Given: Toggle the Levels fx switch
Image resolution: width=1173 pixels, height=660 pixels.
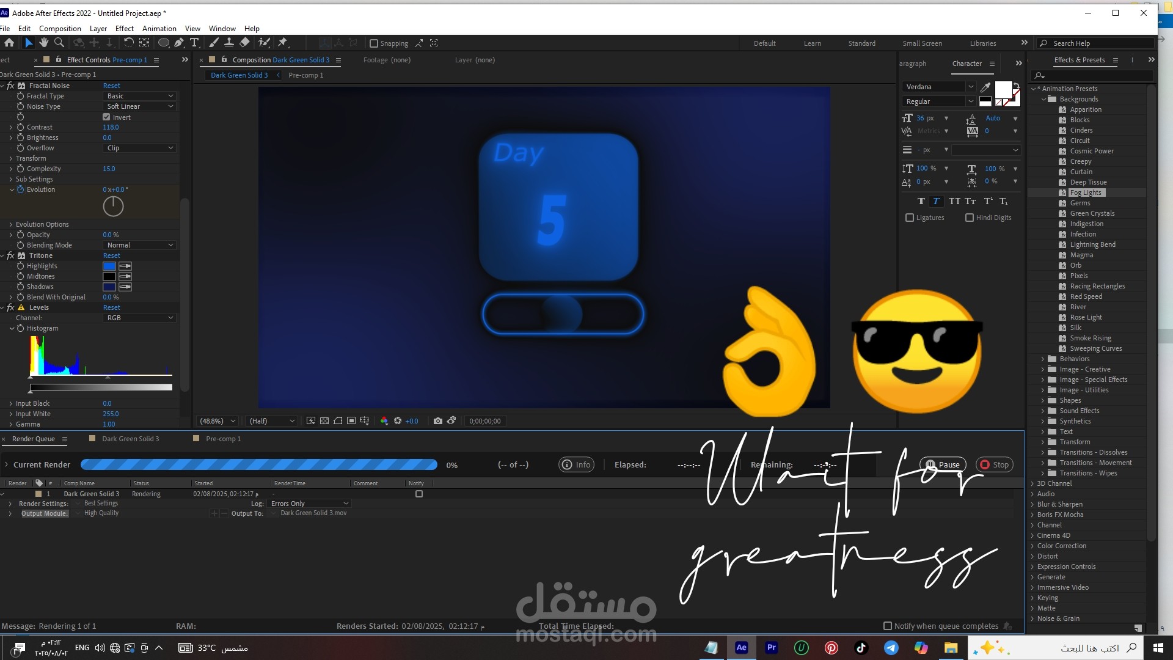Looking at the screenshot, I should [x=10, y=307].
